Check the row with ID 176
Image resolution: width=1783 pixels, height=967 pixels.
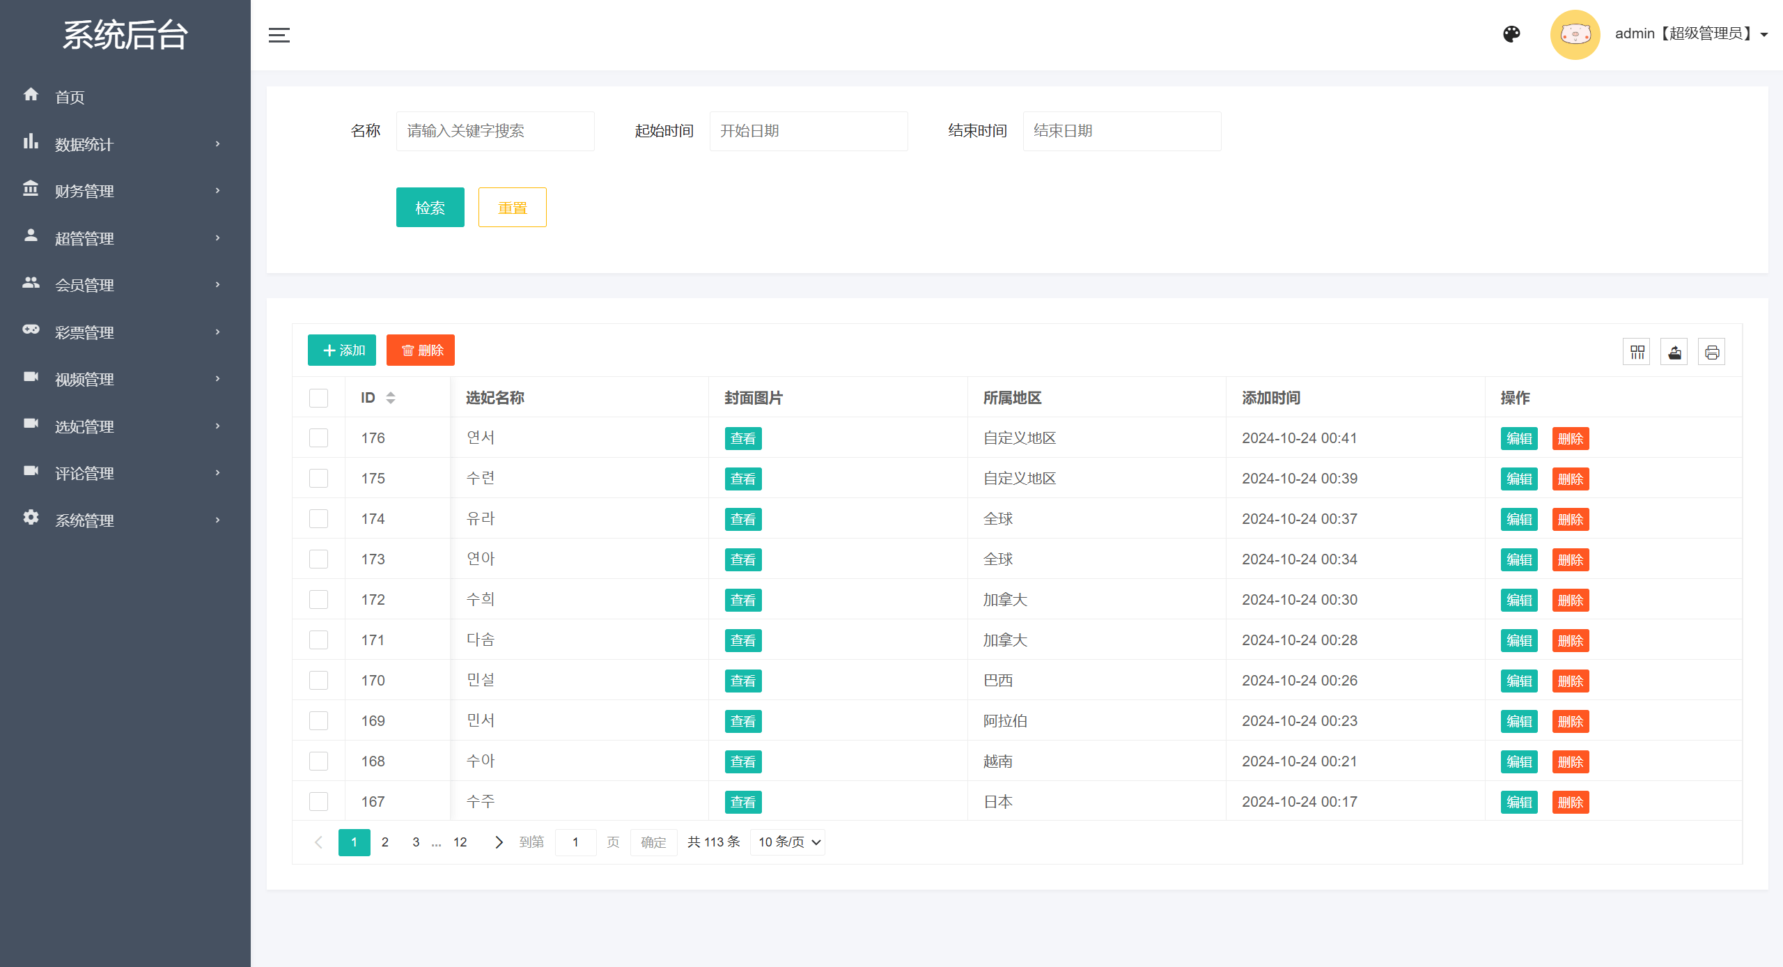(x=318, y=438)
